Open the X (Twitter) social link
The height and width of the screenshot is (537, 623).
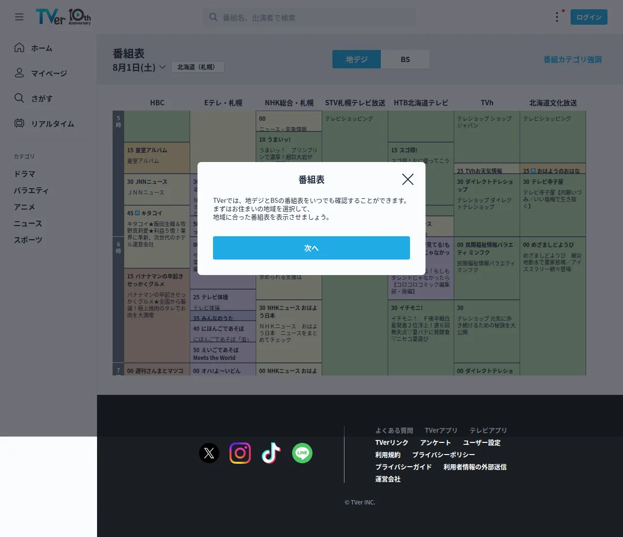(209, 453)
